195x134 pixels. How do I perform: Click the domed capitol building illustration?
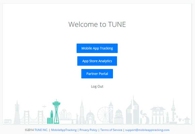point(119,117)
